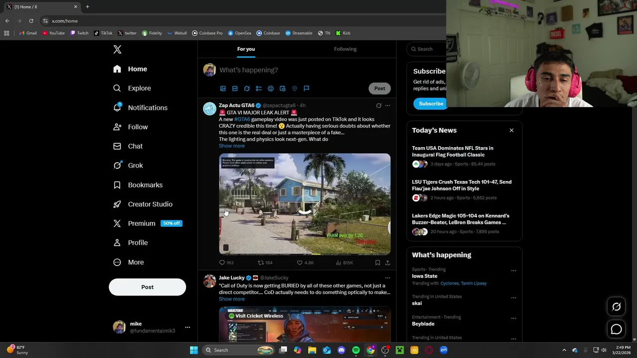The image size is (637, 358).
Task: Switch to the For you tab
Action: (x=246, y=49)
